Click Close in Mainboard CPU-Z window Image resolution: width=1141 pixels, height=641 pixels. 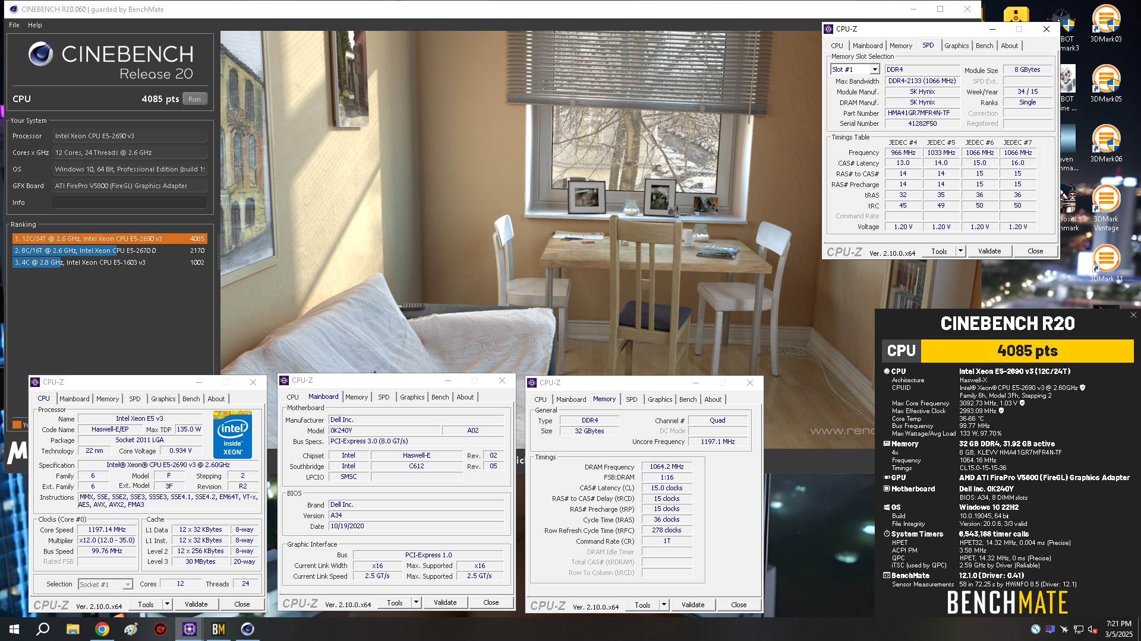point(491,602)
